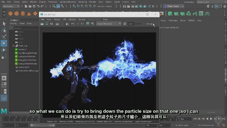Open the Arnold Renderer dropdown
Image resolution: width=227 pixels, height=128 pixels.
pyautogui.click(x=109, y=24)
